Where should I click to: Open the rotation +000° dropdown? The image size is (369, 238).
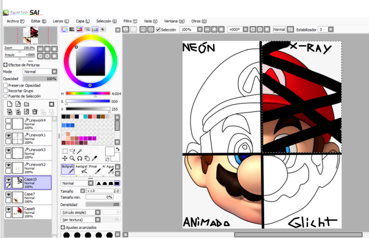coord(245,30)
